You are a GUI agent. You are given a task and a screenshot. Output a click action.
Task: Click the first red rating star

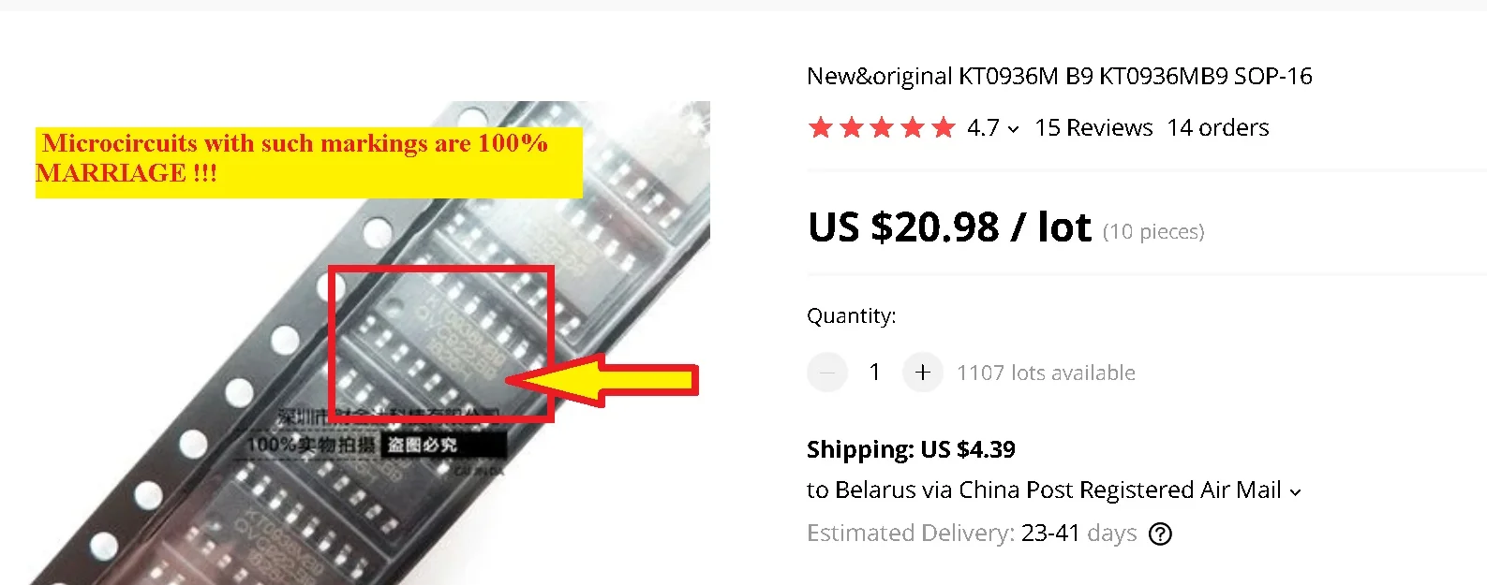pos(821,127)
